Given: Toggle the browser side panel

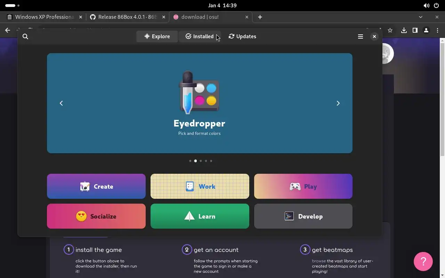Looking at the screenshot, I should pos(415,30).
